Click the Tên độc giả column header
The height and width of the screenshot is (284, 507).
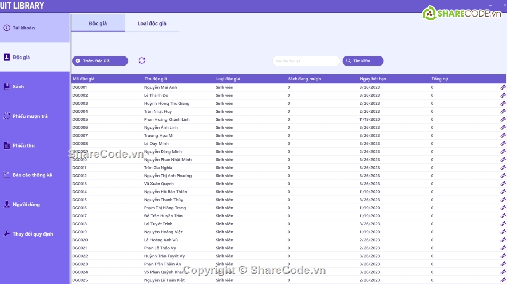coord(155,79)
